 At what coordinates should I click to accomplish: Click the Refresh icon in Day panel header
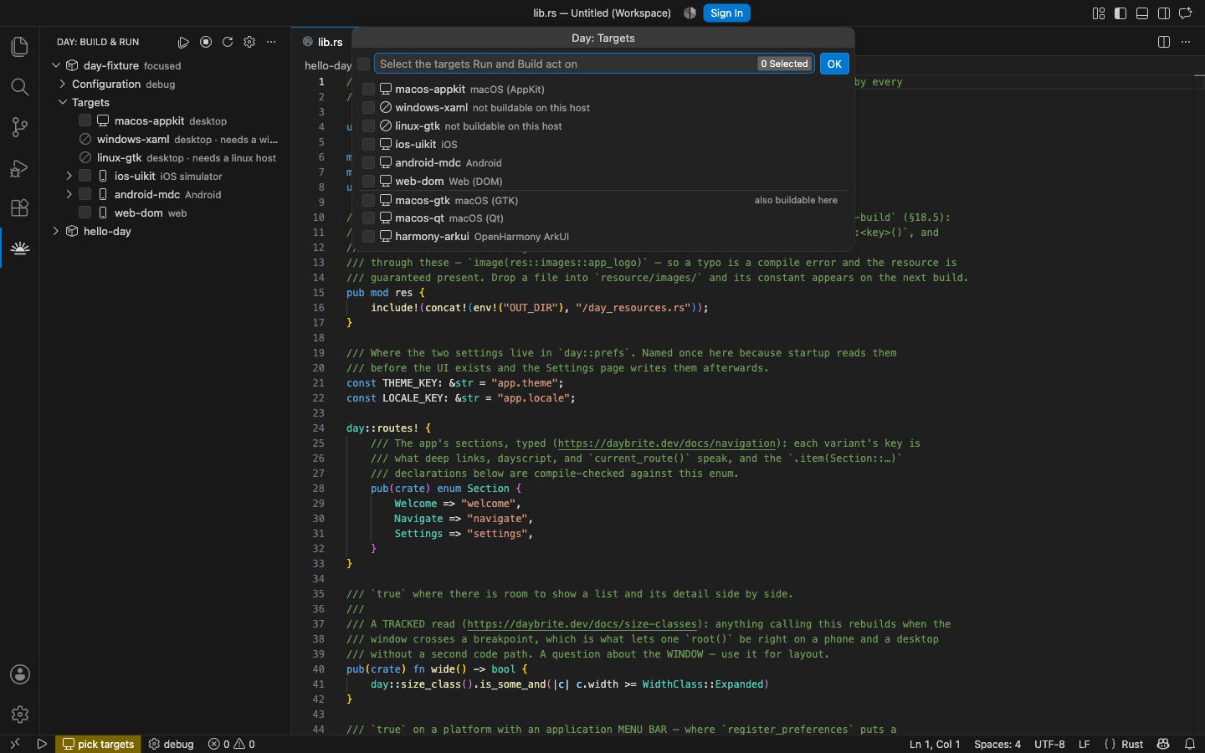[228, 42]
